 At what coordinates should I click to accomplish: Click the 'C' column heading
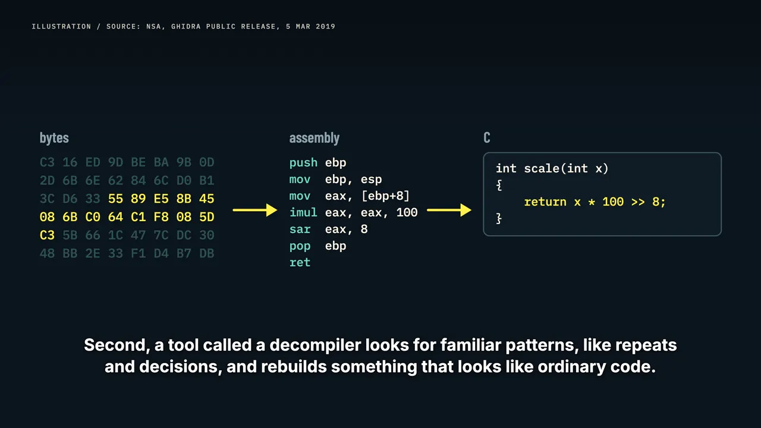pos(487,138)
